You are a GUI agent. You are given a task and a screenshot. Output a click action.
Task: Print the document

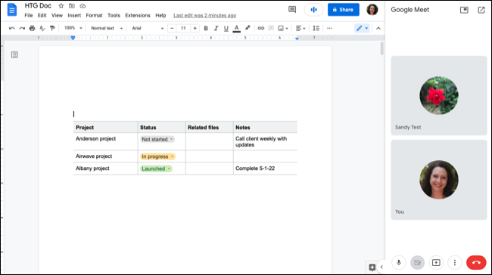[x=32, y=28]
